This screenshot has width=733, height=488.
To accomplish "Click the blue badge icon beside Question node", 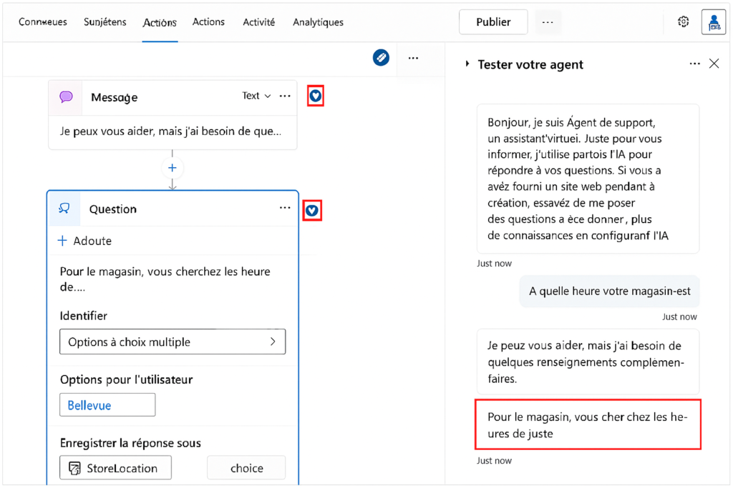I will point(312,210).
